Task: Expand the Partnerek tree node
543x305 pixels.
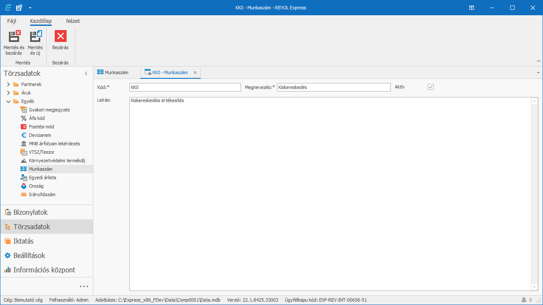Action: click(x=8, y=84)
